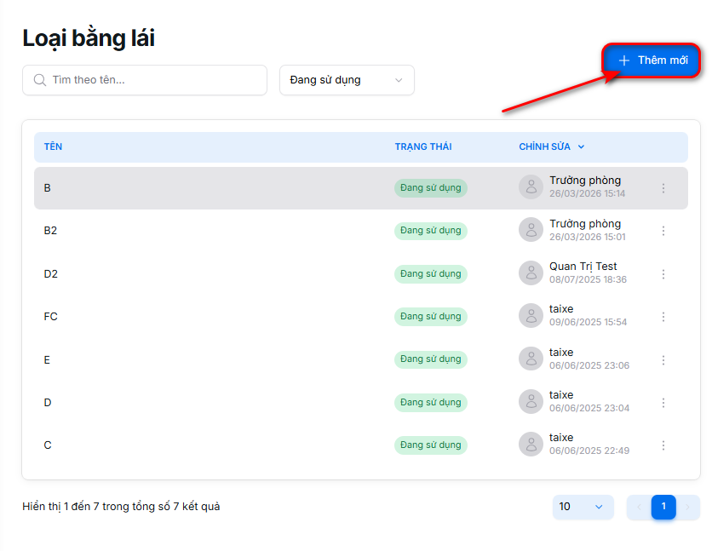Open the three-dot menu for row D2

coord(663,274)
